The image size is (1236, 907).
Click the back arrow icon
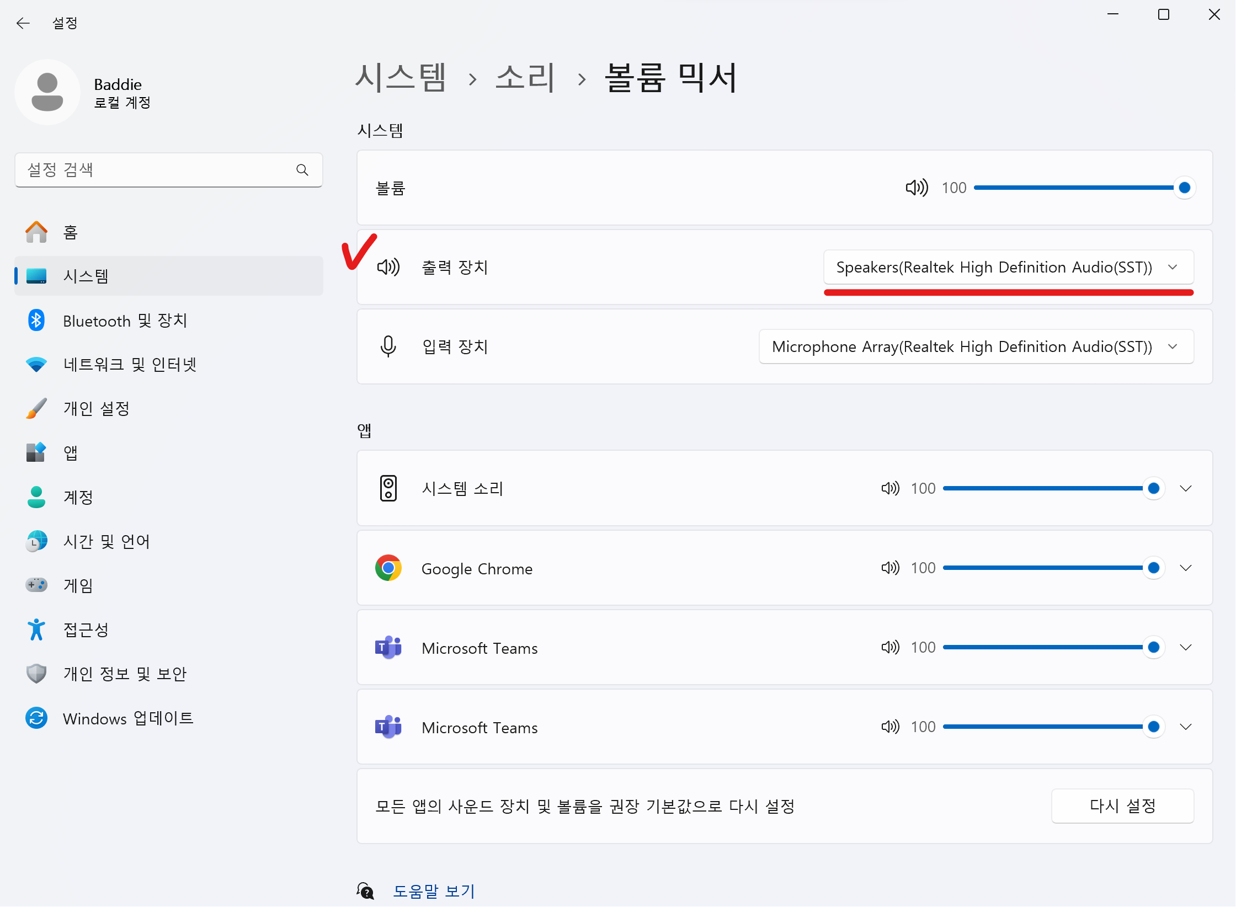(23, 23)
